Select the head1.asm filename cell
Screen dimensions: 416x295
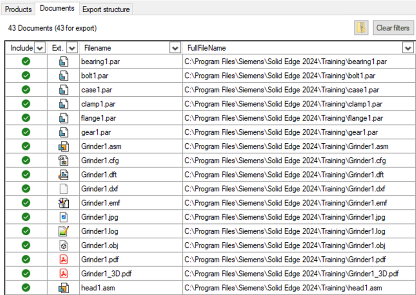click(131, 288)
